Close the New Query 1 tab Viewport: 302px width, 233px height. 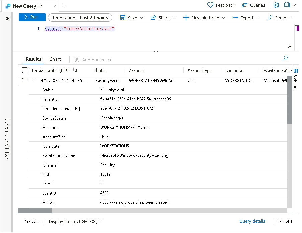[x=55, y=6]
